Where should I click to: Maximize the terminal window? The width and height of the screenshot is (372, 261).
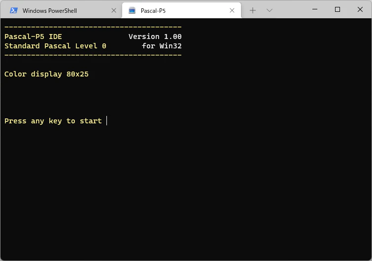338,9
